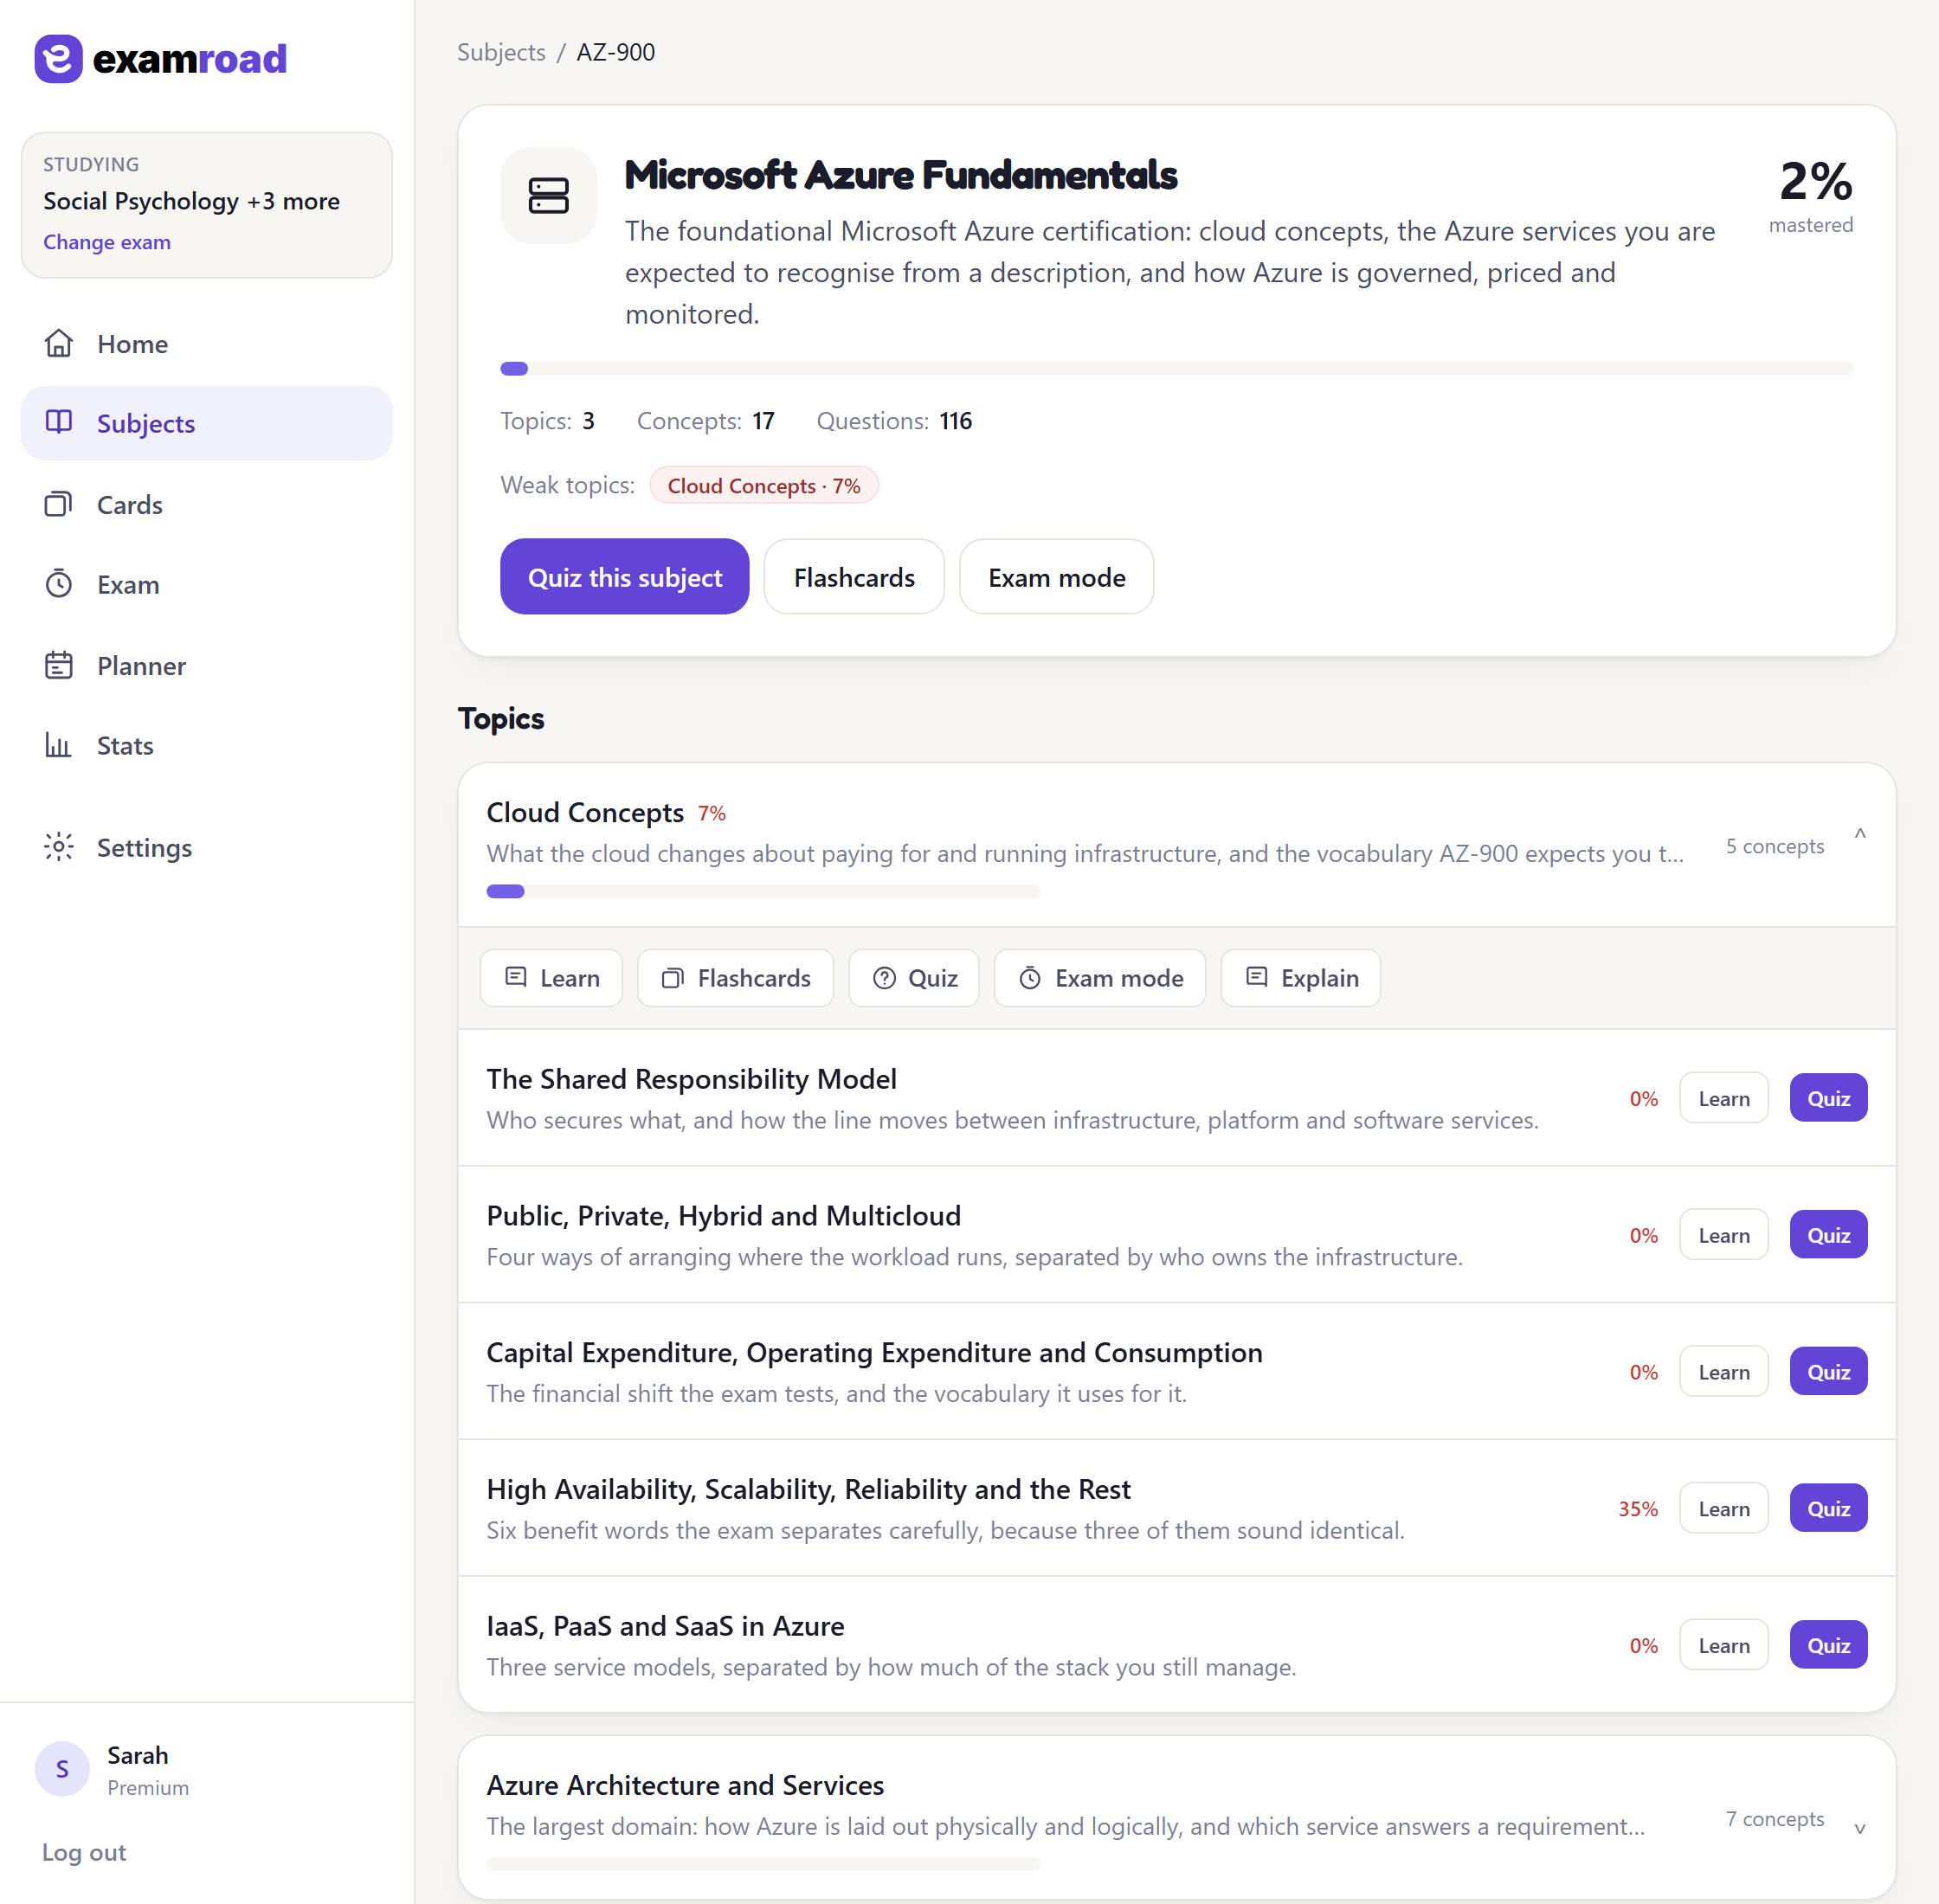Click Explain for Cloud Concepts

click(1301, 977)
